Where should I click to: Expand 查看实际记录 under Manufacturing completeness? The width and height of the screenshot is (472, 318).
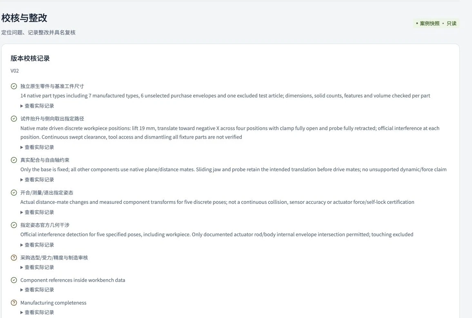[x=37, y=312]
